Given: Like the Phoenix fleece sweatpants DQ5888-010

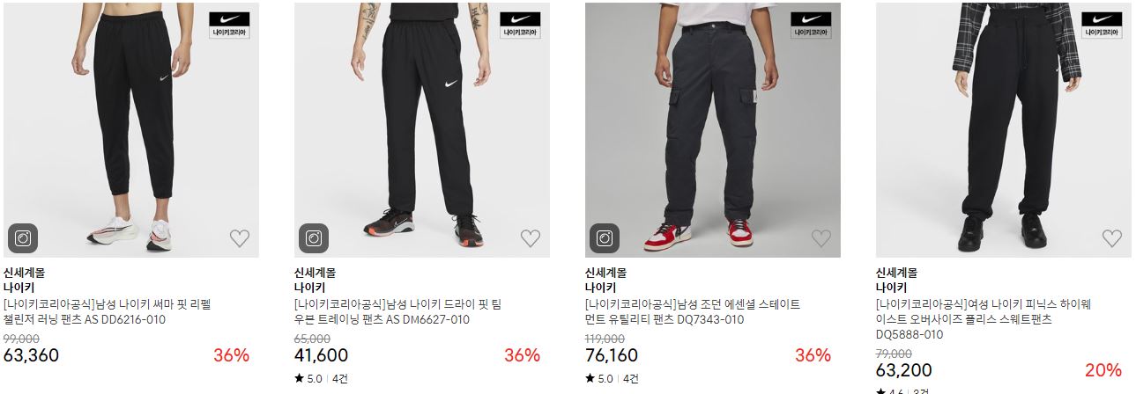Looking at the screenshot, I should [x=1112, y=238].
